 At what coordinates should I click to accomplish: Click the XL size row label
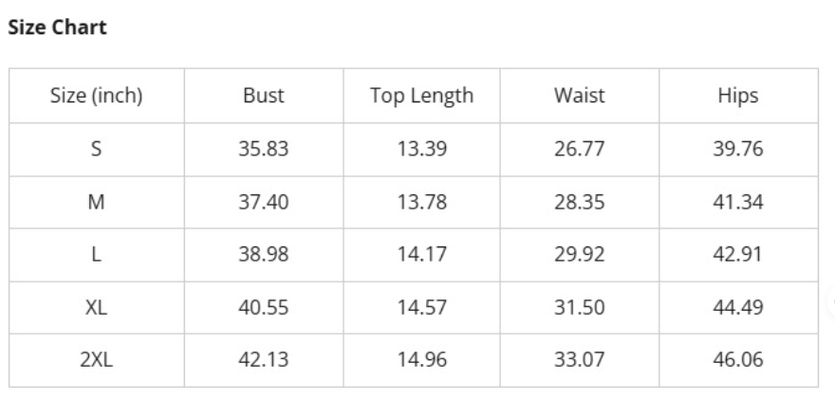tap(97, 307)
